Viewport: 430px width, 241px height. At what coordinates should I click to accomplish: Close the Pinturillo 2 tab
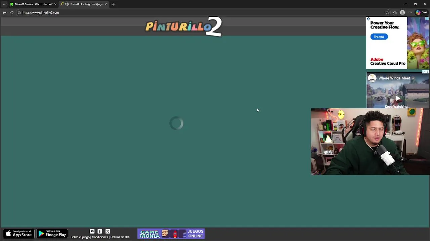105,4
